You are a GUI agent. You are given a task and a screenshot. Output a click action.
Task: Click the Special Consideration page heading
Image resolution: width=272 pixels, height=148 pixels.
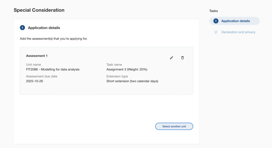(x=39, y=10)
